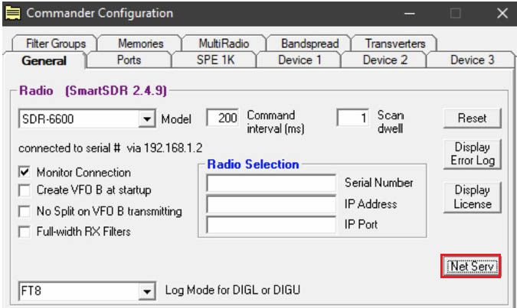Enable Create VFO B at startup
Viewport: 517px width, 308px height.
[25, 190]
